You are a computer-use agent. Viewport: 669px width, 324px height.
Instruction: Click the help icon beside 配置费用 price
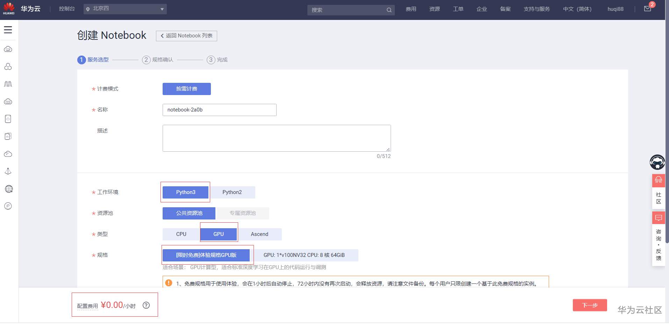[x=146, y=305]
